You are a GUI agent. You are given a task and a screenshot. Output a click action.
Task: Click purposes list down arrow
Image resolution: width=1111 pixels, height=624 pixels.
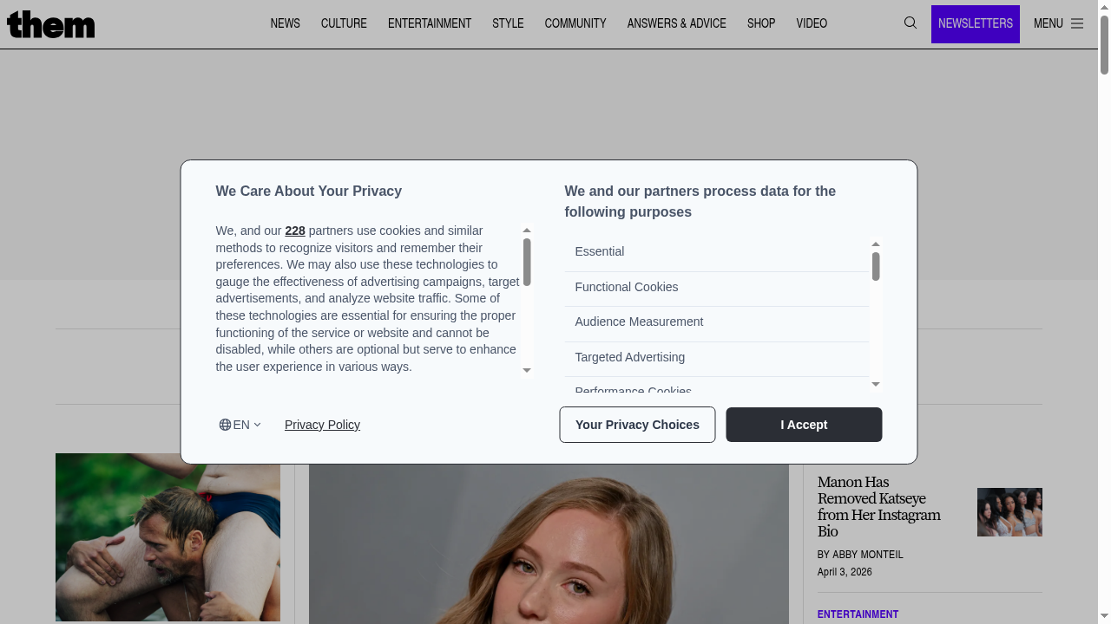pyautogui.click(x=876, y=384)
